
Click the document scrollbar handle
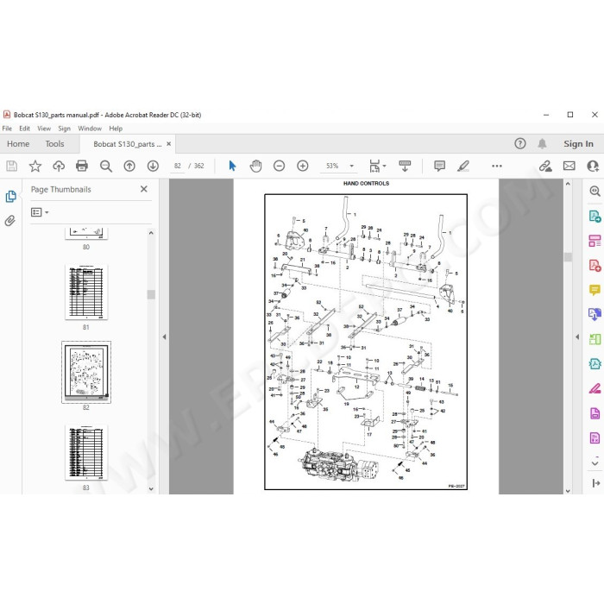pos(568,257)
